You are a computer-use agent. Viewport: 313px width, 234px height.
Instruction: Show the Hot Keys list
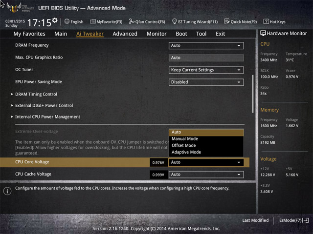click(x=274, y=21)
